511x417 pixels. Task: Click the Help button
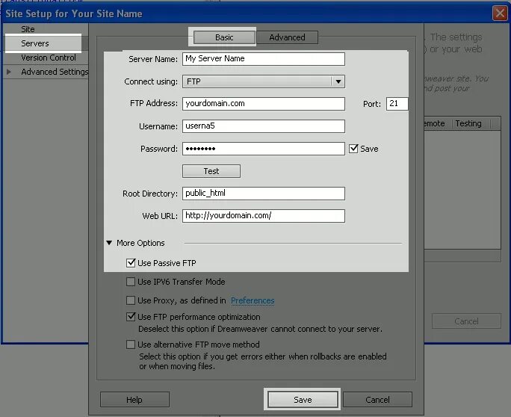coord(134,400)
